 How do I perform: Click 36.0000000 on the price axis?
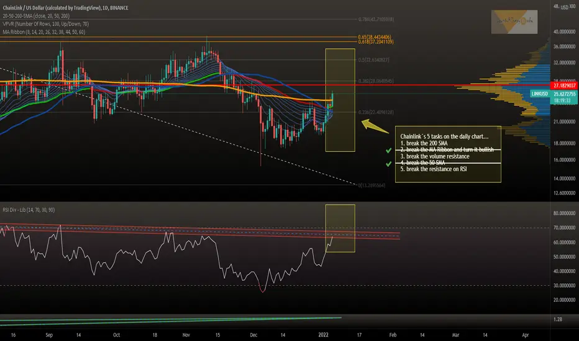pyautogui.click(x=564, y=47)
